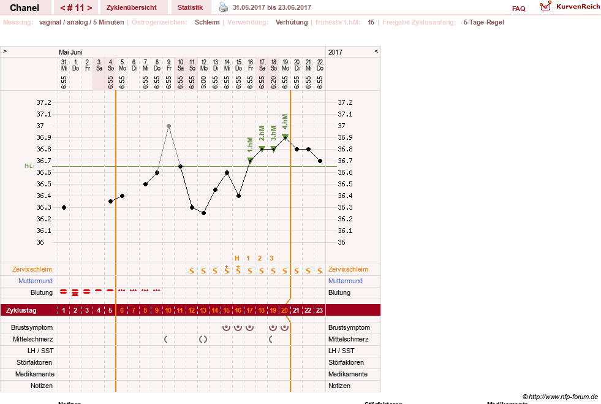Click the left Blutung row label

point(42,292)
